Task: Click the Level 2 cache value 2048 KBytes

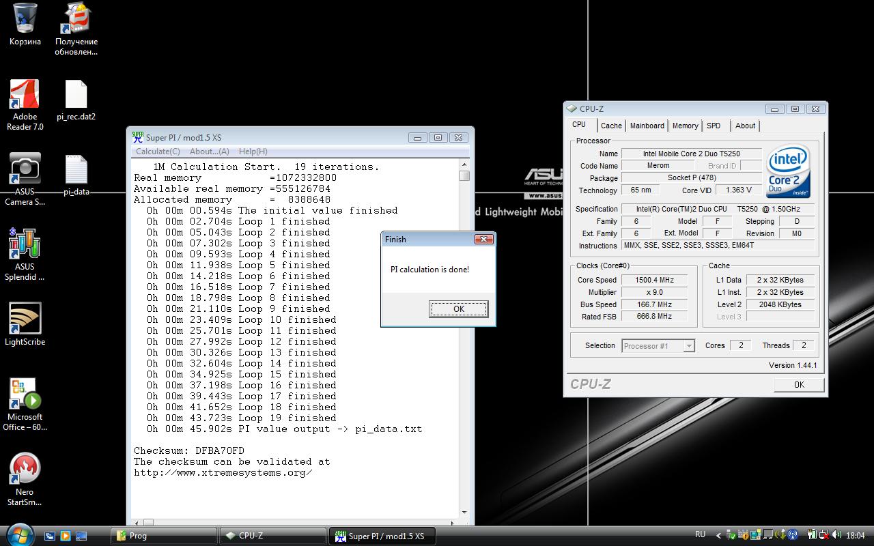Action: [780, 304]
